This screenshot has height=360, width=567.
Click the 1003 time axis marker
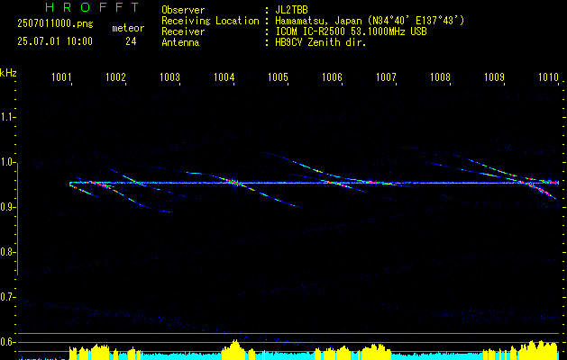pos(169,76)
